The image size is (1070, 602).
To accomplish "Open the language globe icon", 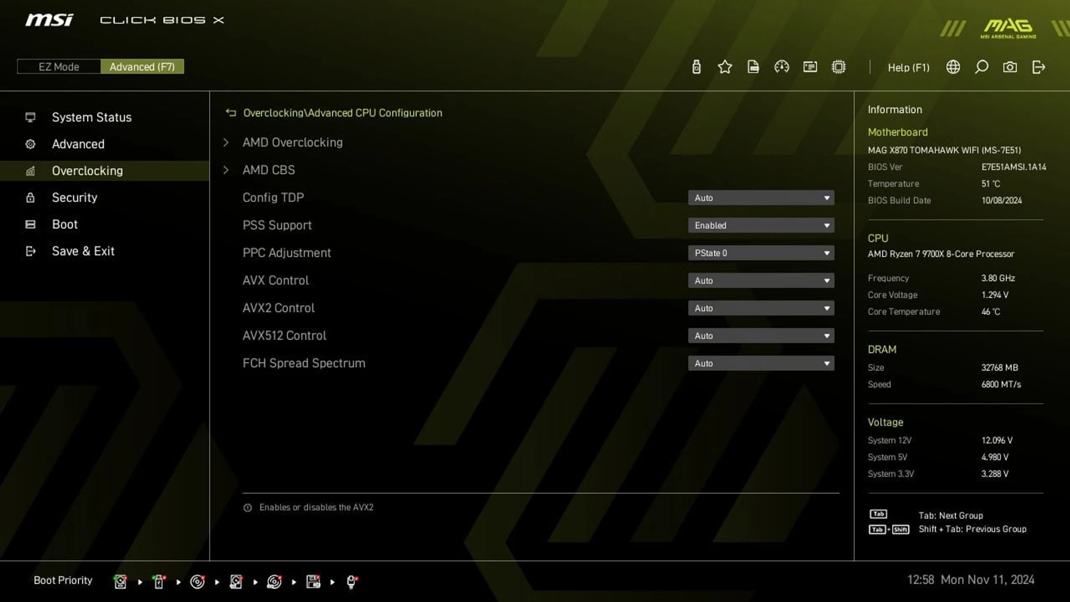I will [953, 67].
